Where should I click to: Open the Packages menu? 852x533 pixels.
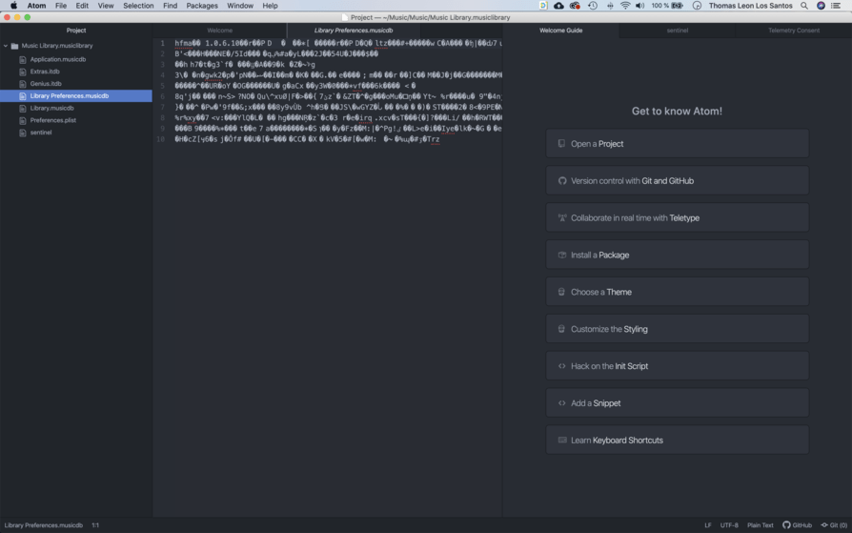click(x=202, y=6)
